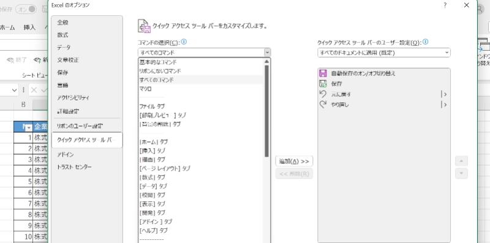Choose [ホーム] タブ option
This screenshot has height=243, width=490.
coord(202,142)
